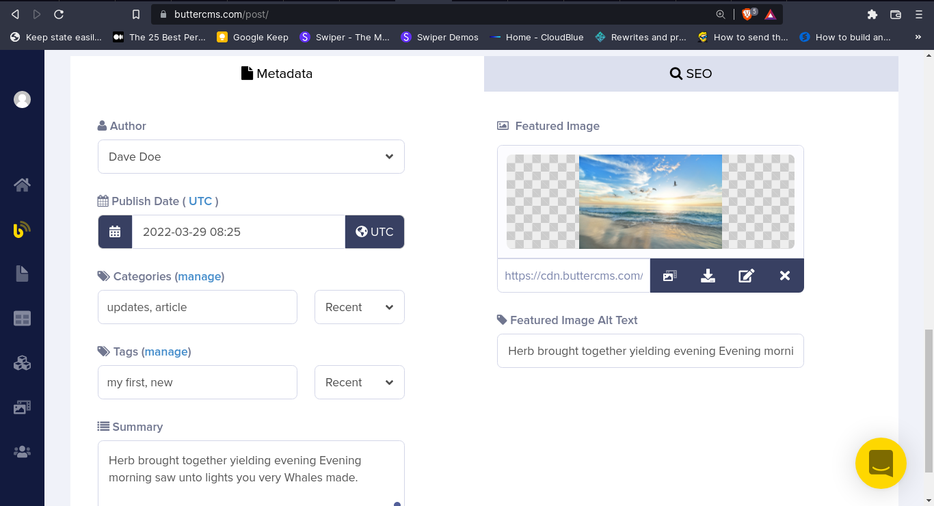Edit the featured image with pencil icon
Image resolution: width=934 pixels, height=506 pixels.
[746, 276]
